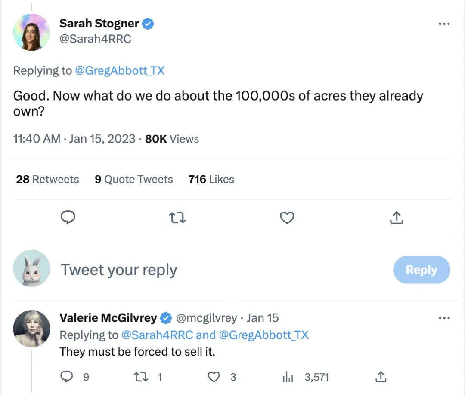Open more options for Valerie McGilvrey's reply
Viewport: 465px width, 396px height.
pyautogui.click(x=444, y=318)
